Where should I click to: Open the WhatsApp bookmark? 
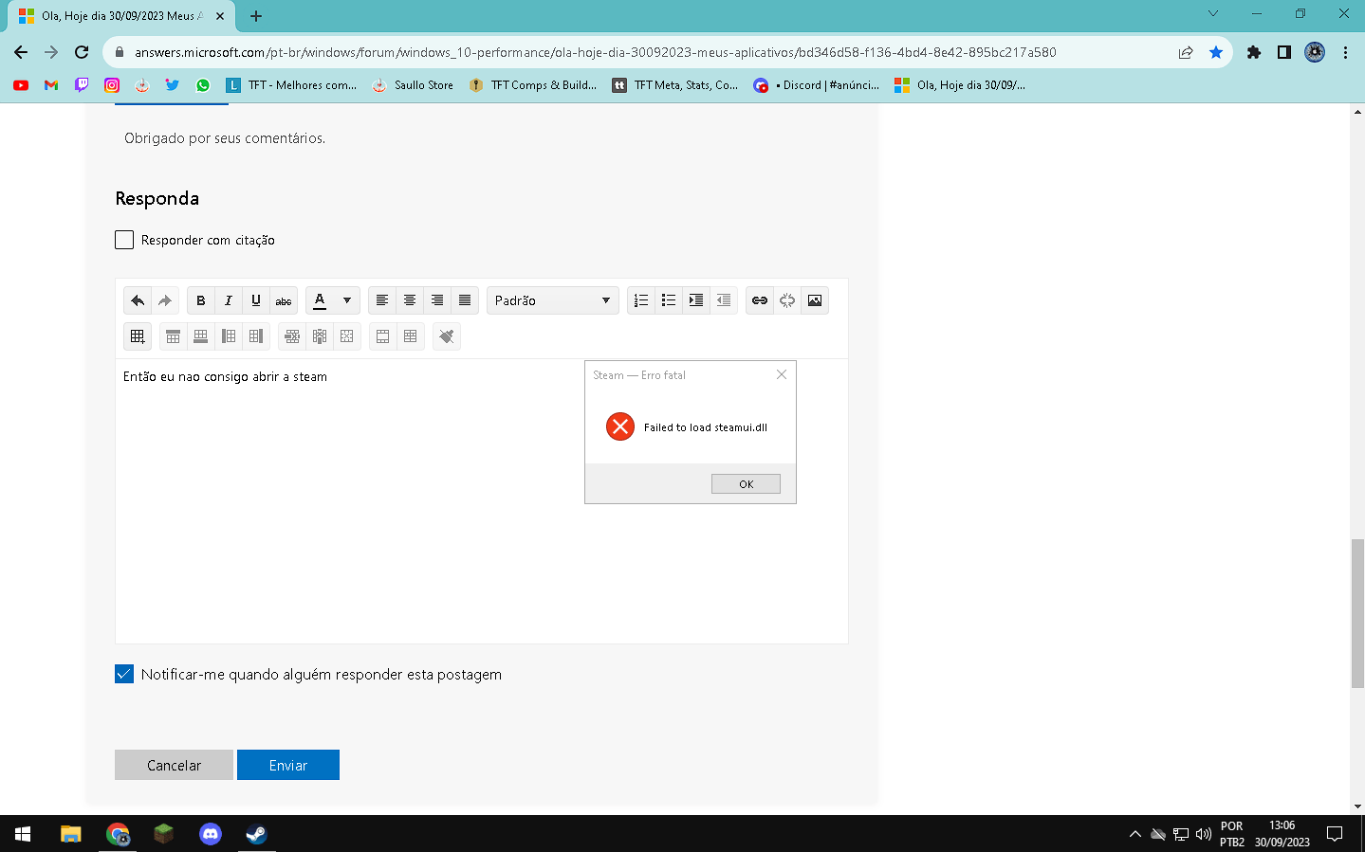tap(203, 85)
